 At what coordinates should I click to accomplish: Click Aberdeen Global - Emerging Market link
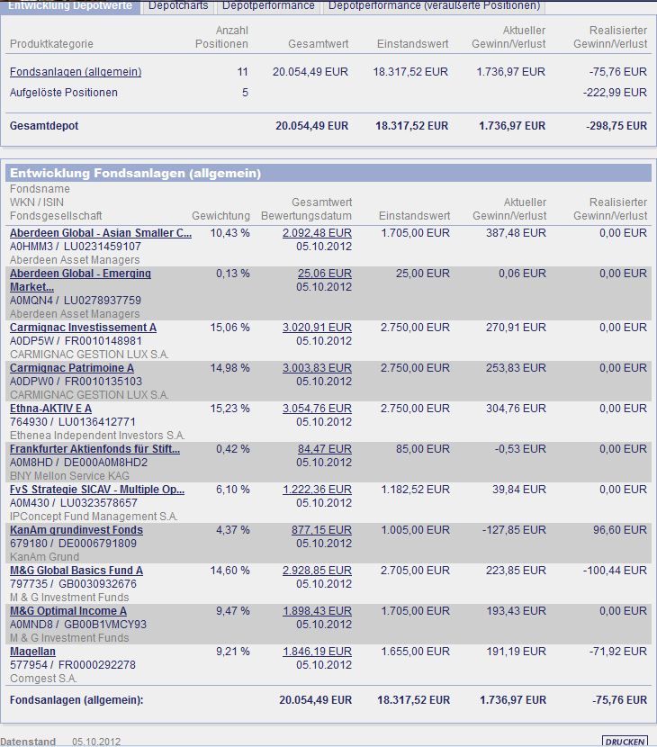[80, 280]
